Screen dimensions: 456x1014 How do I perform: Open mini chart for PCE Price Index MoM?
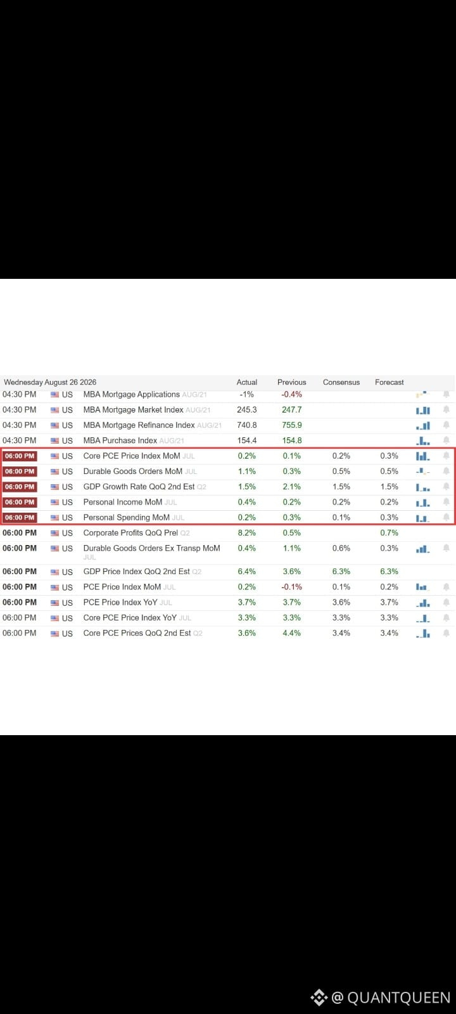(x=423, y=587)
